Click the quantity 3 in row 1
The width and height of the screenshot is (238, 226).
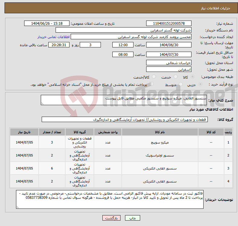tap(52, 142)
